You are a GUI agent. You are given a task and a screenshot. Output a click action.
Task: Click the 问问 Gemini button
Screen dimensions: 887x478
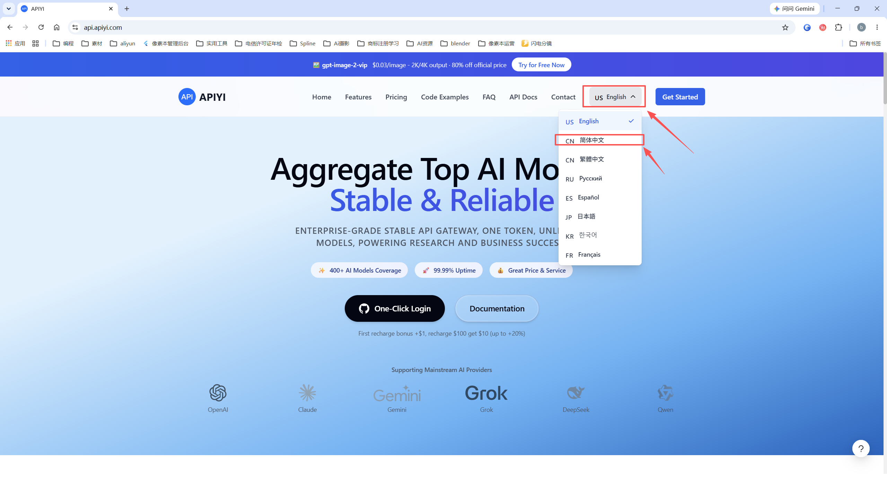pos(794,9)
